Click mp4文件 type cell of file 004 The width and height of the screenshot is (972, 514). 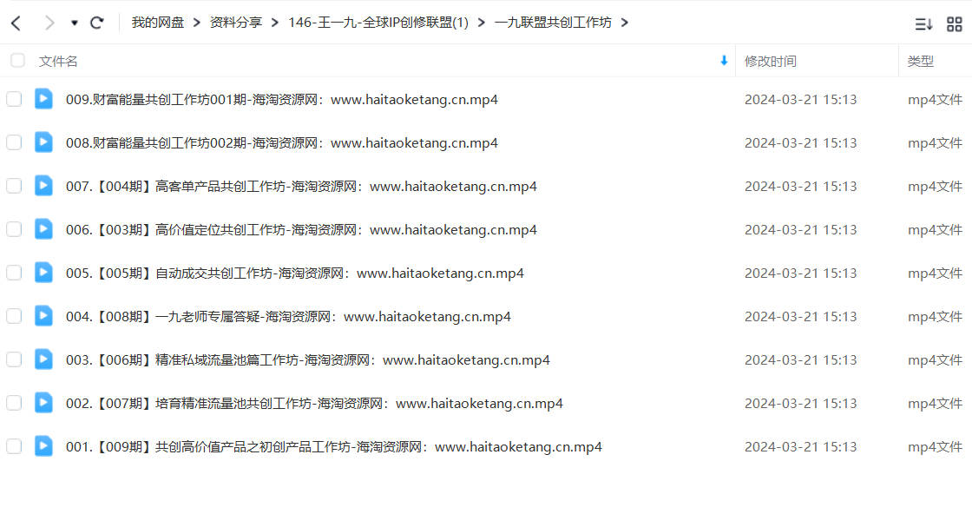coord(935,317)
